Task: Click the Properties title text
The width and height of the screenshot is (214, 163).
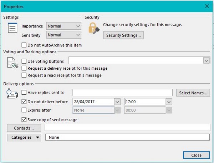Action: tap(14, 6)
